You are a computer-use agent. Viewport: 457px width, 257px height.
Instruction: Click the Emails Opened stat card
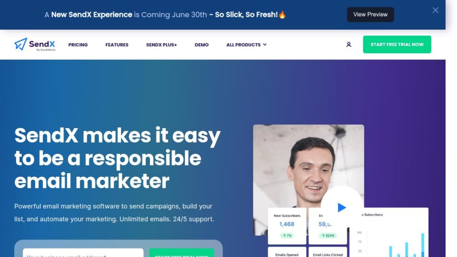click(x=287, y=252)
